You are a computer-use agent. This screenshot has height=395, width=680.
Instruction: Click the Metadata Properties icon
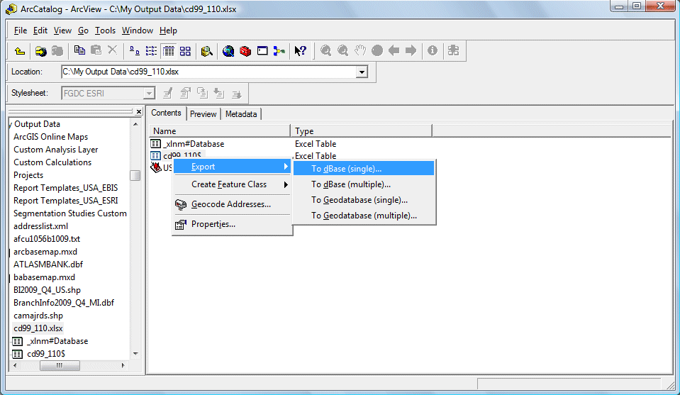[x=185, y=93]
